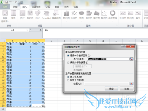Insert a Line chart
Image resolution: width=148 pixels, height=111 pixels.
74,13
